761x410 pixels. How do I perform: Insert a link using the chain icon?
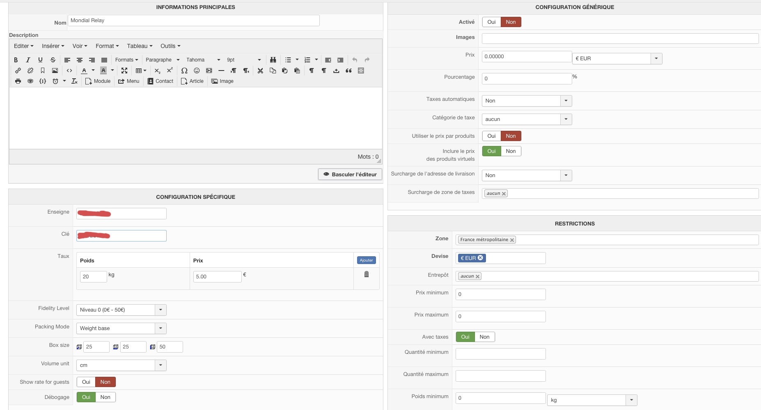tap(18, 71)
